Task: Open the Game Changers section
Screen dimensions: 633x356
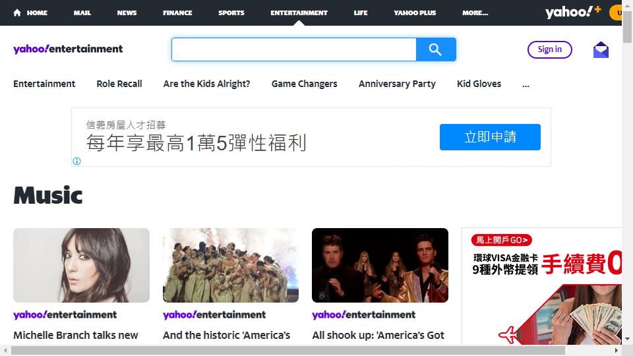Action: click(305, 84)
